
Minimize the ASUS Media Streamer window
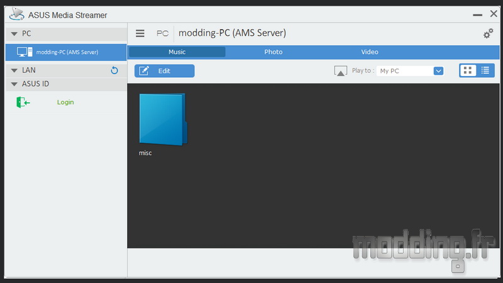tap(477, 15)
